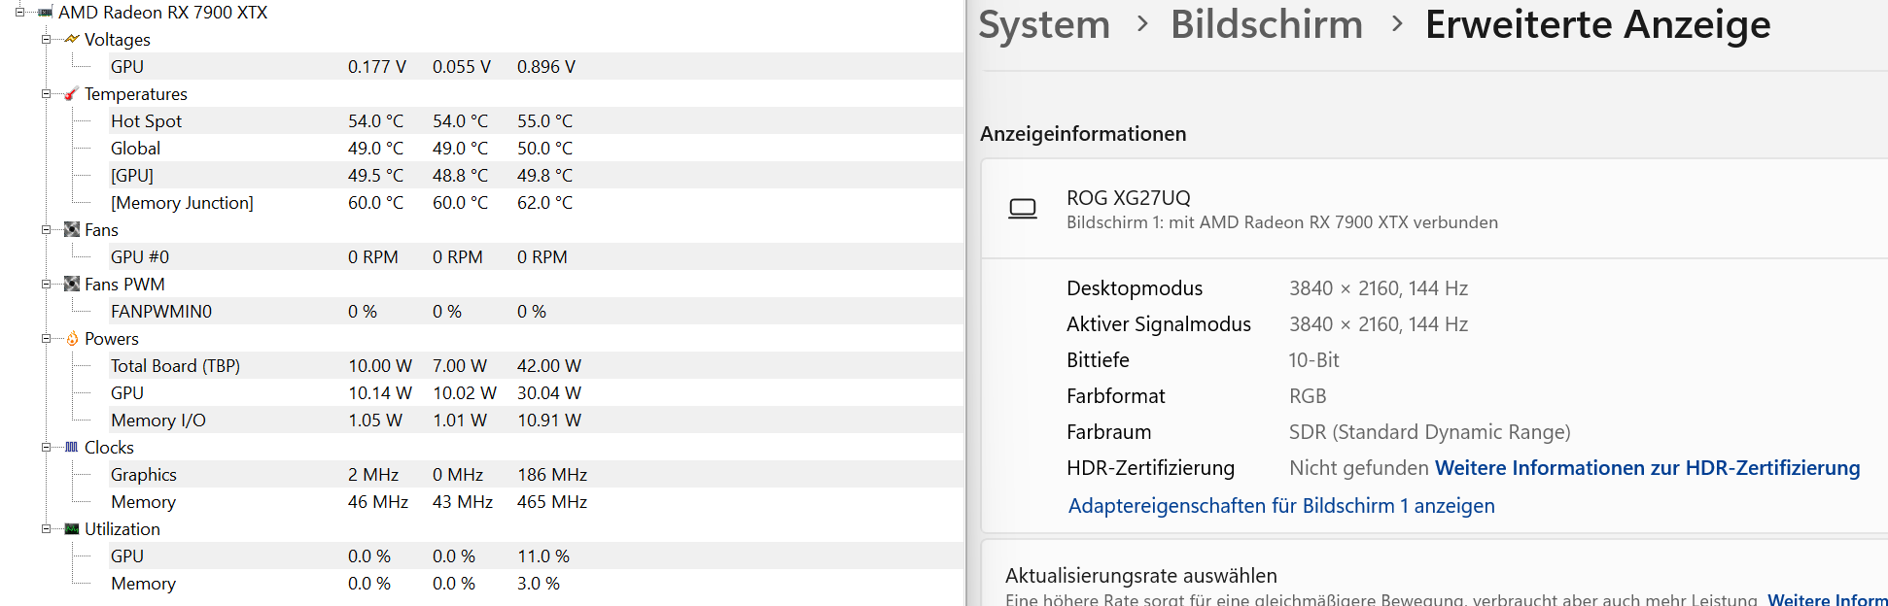Collapse the AMD Radeon RX 7900 XTX node

[x=19, y=13]
